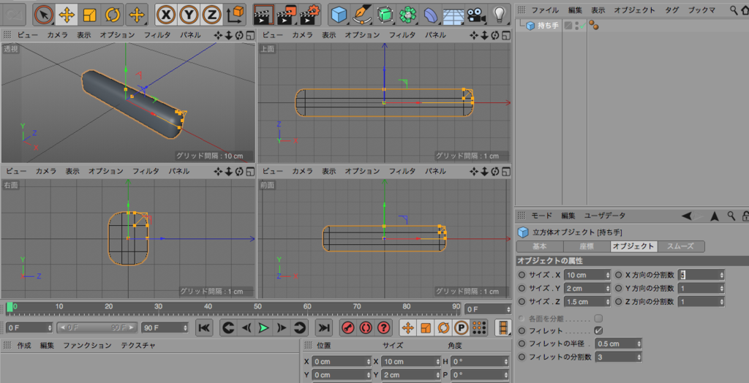Open Object Manager タグ menu
The width and height of the screenshot is (749, 383).
[x=671, y=10]
